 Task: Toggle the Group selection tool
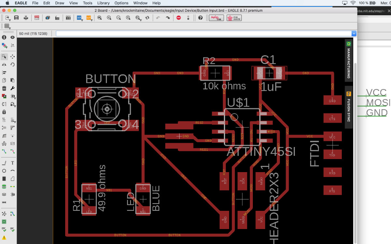(x=4, y=57)
